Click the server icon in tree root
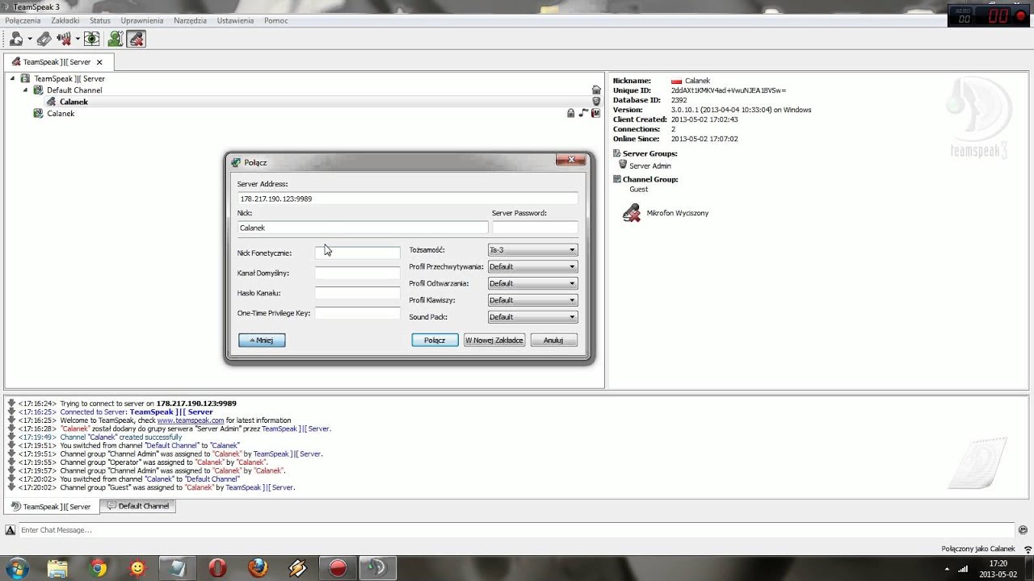Screen dimensions: 1034x581 coord(25,79)
